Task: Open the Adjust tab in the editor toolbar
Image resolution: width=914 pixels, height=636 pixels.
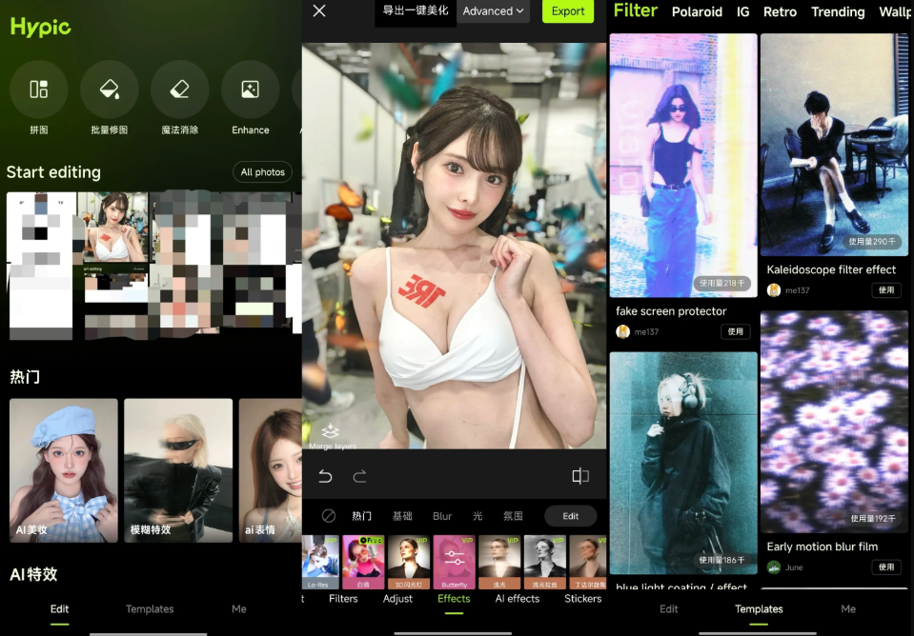Action: coord(397,599)
